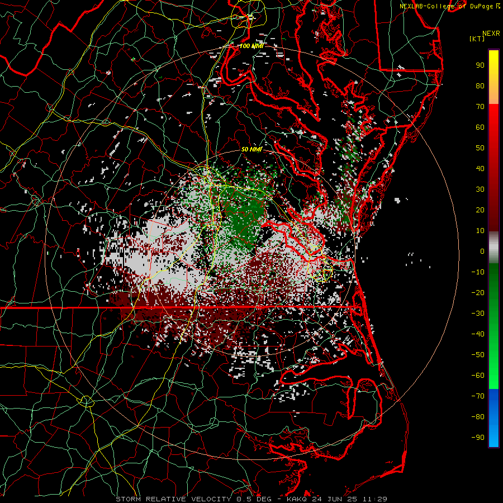The width and height of the screenshot is (503, 503).
Task: Click the 50 NMI range ring label
Action: [x=251, y=149]
